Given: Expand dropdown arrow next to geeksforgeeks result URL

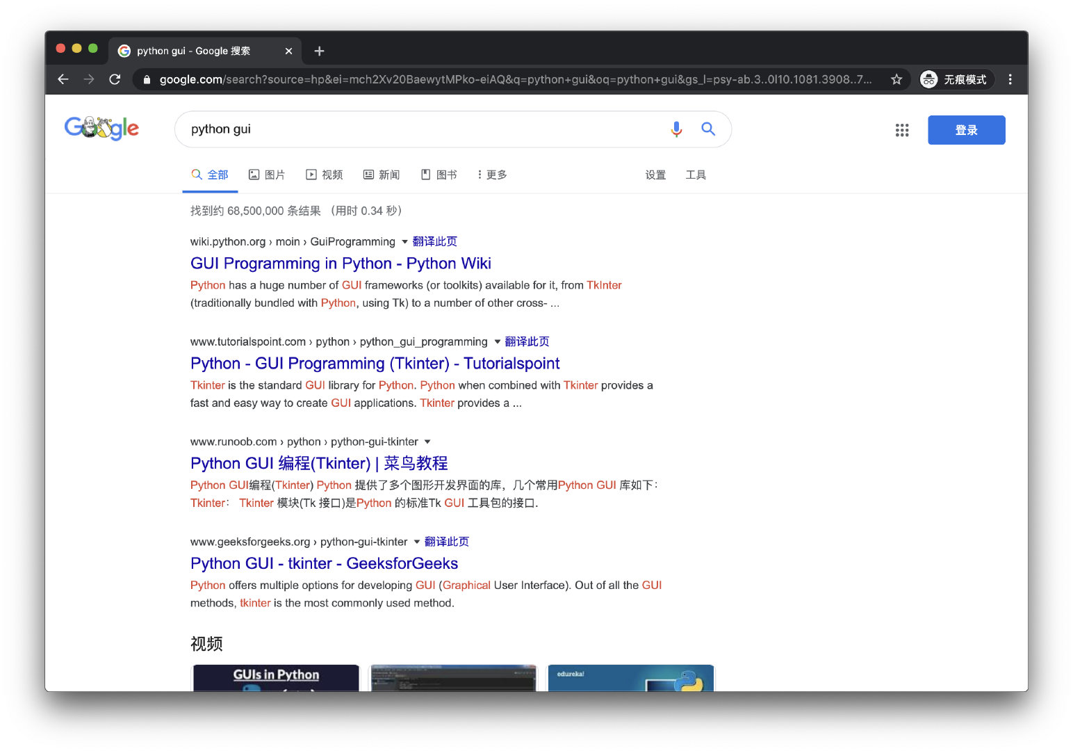Looking at the screenshot, I should (x=417, y=542).
